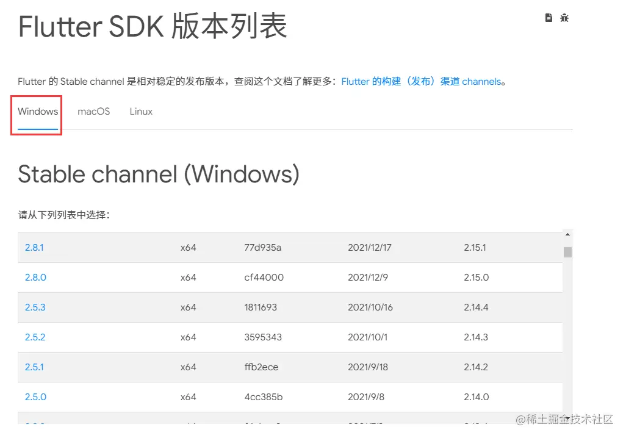Click Dart version 2.15.0

[476, 278]
